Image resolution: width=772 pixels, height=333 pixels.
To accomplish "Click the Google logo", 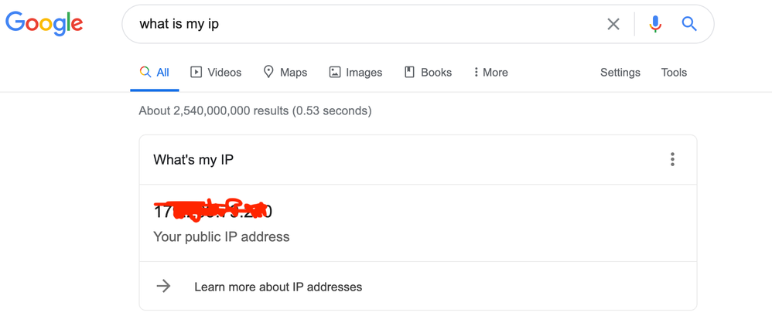I will [44, 24].
